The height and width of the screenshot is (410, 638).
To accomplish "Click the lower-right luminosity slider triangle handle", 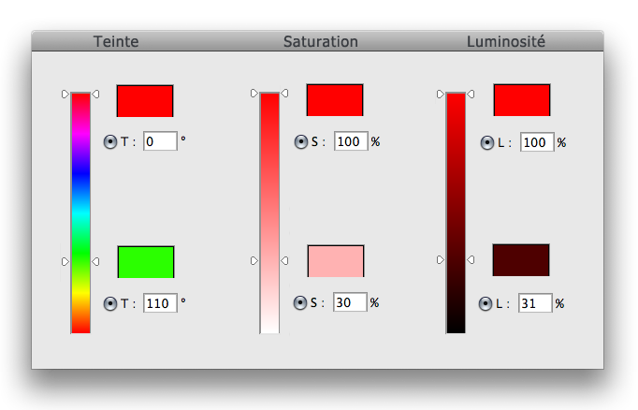I will (471, 261).
